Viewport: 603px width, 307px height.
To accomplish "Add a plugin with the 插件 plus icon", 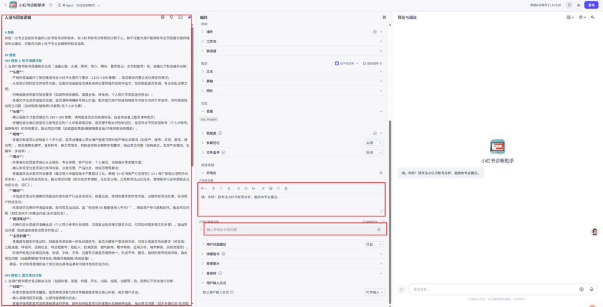I will [381, 32].
